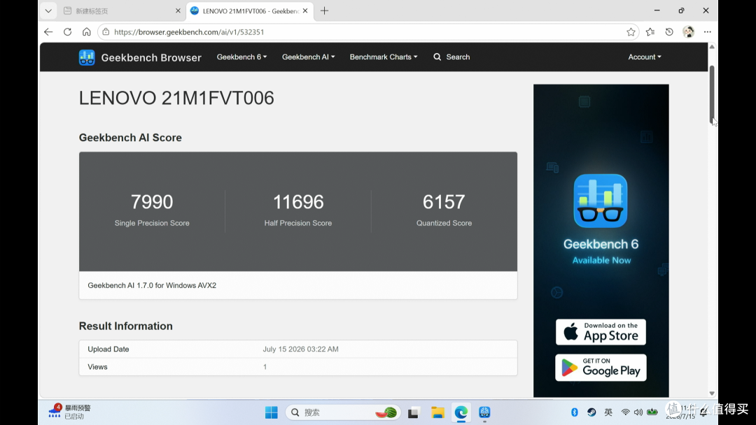Open Geekbench Browser home link

[151, 57]
